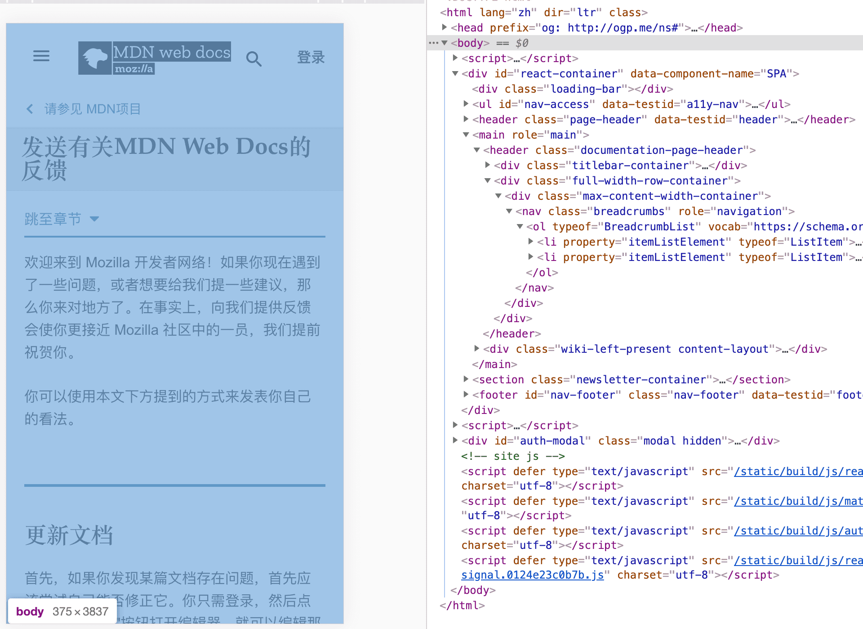
Task: Expand the head element node
Action: [x=445, y=27]
